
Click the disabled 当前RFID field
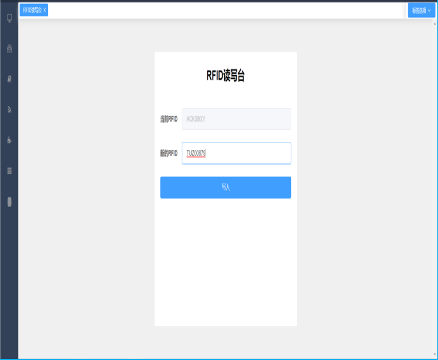[236, 119]
